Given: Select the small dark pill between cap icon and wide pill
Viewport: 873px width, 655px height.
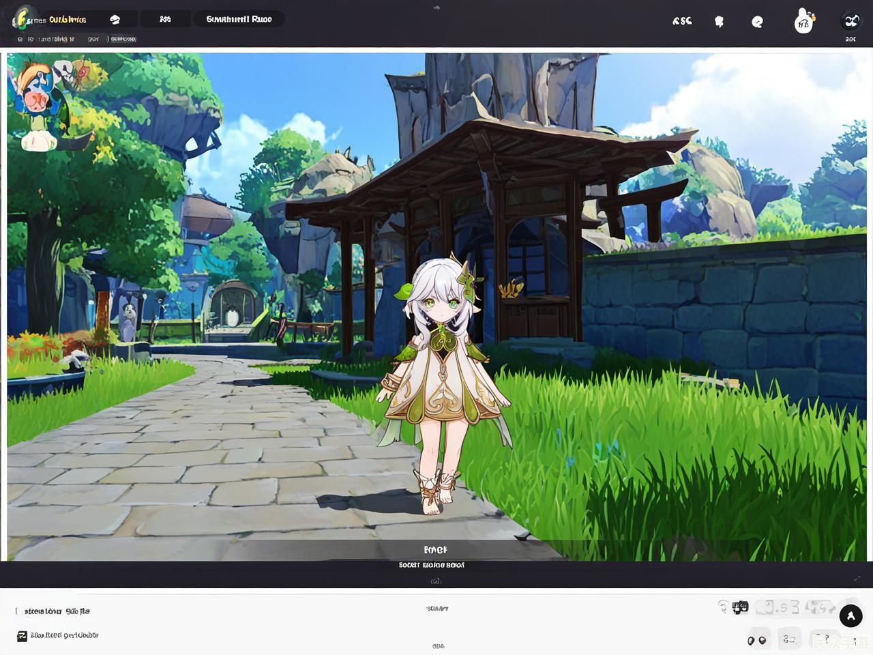Looking at the screenshot, I should pos(165,19).
